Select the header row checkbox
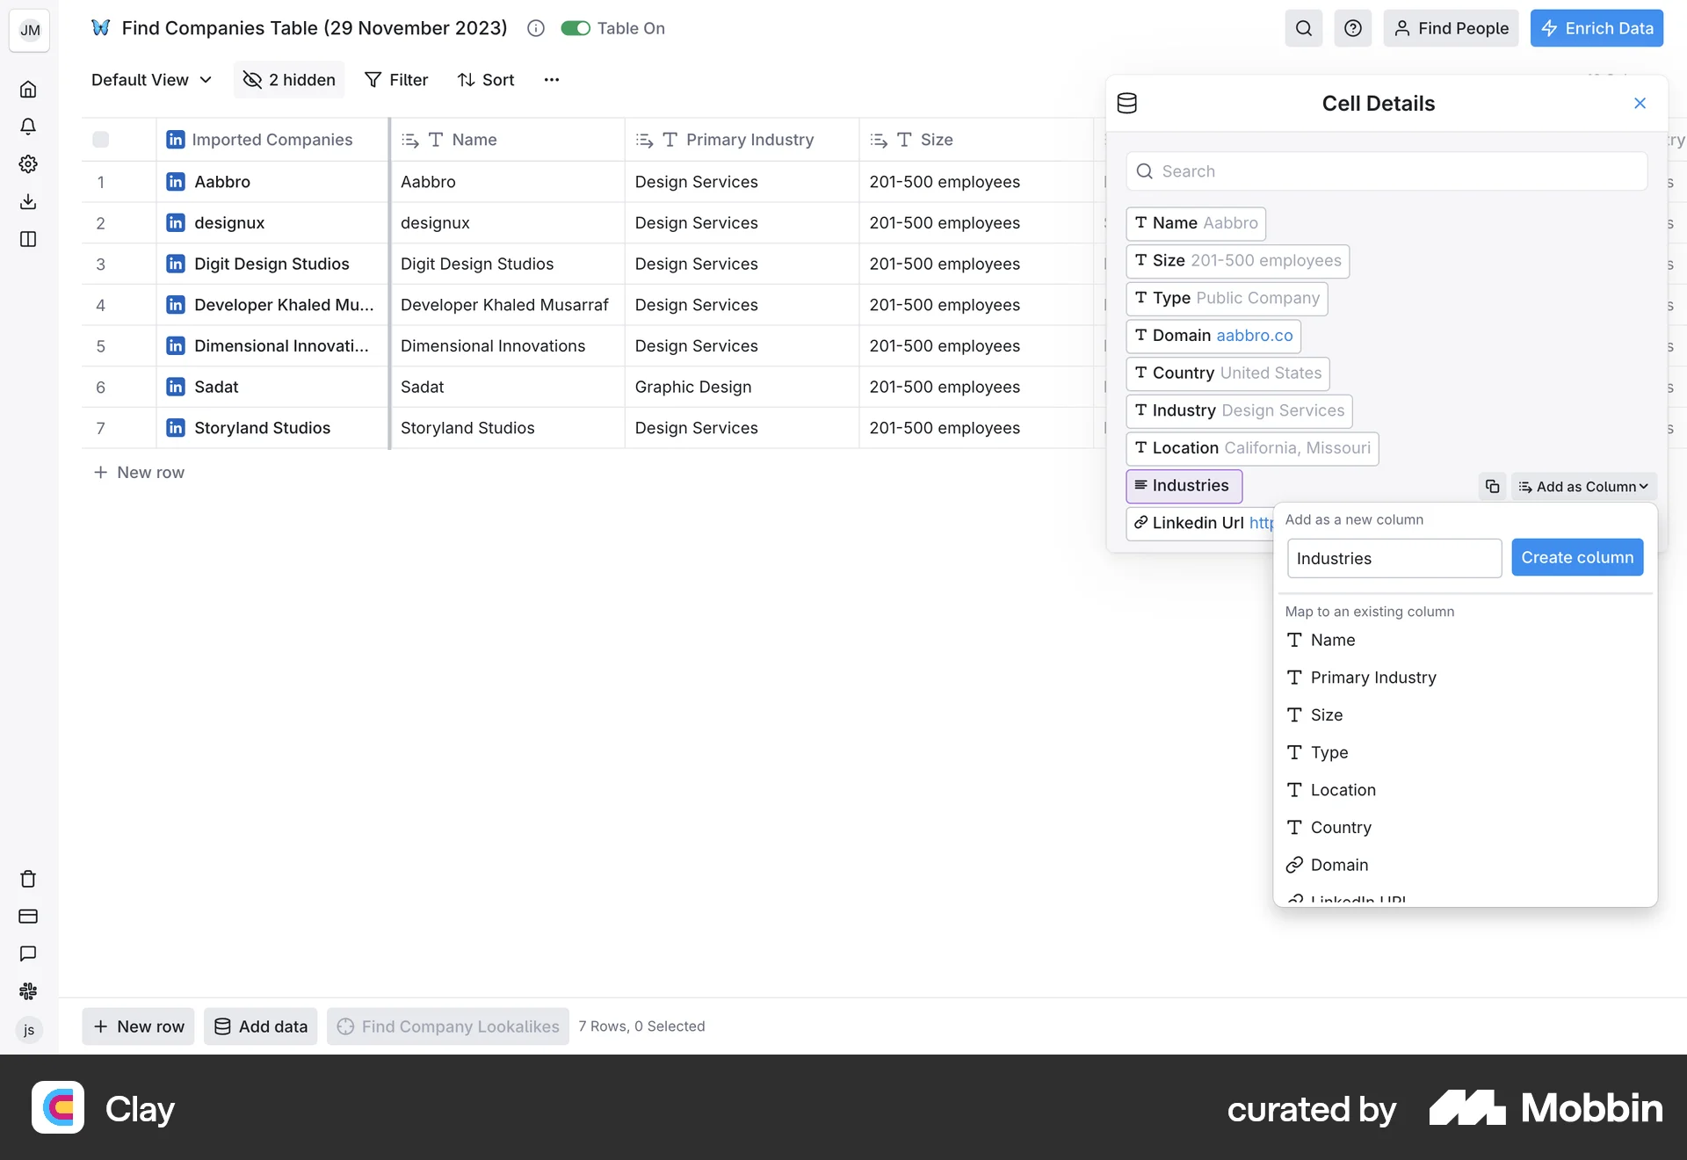The height and width of the screenshot is (1160, 1687). 100,139
